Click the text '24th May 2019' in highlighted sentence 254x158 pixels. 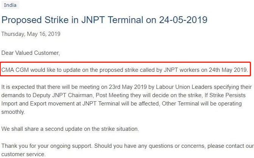(228, 70)
